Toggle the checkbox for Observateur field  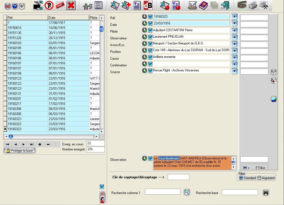[x=150, y=37]
